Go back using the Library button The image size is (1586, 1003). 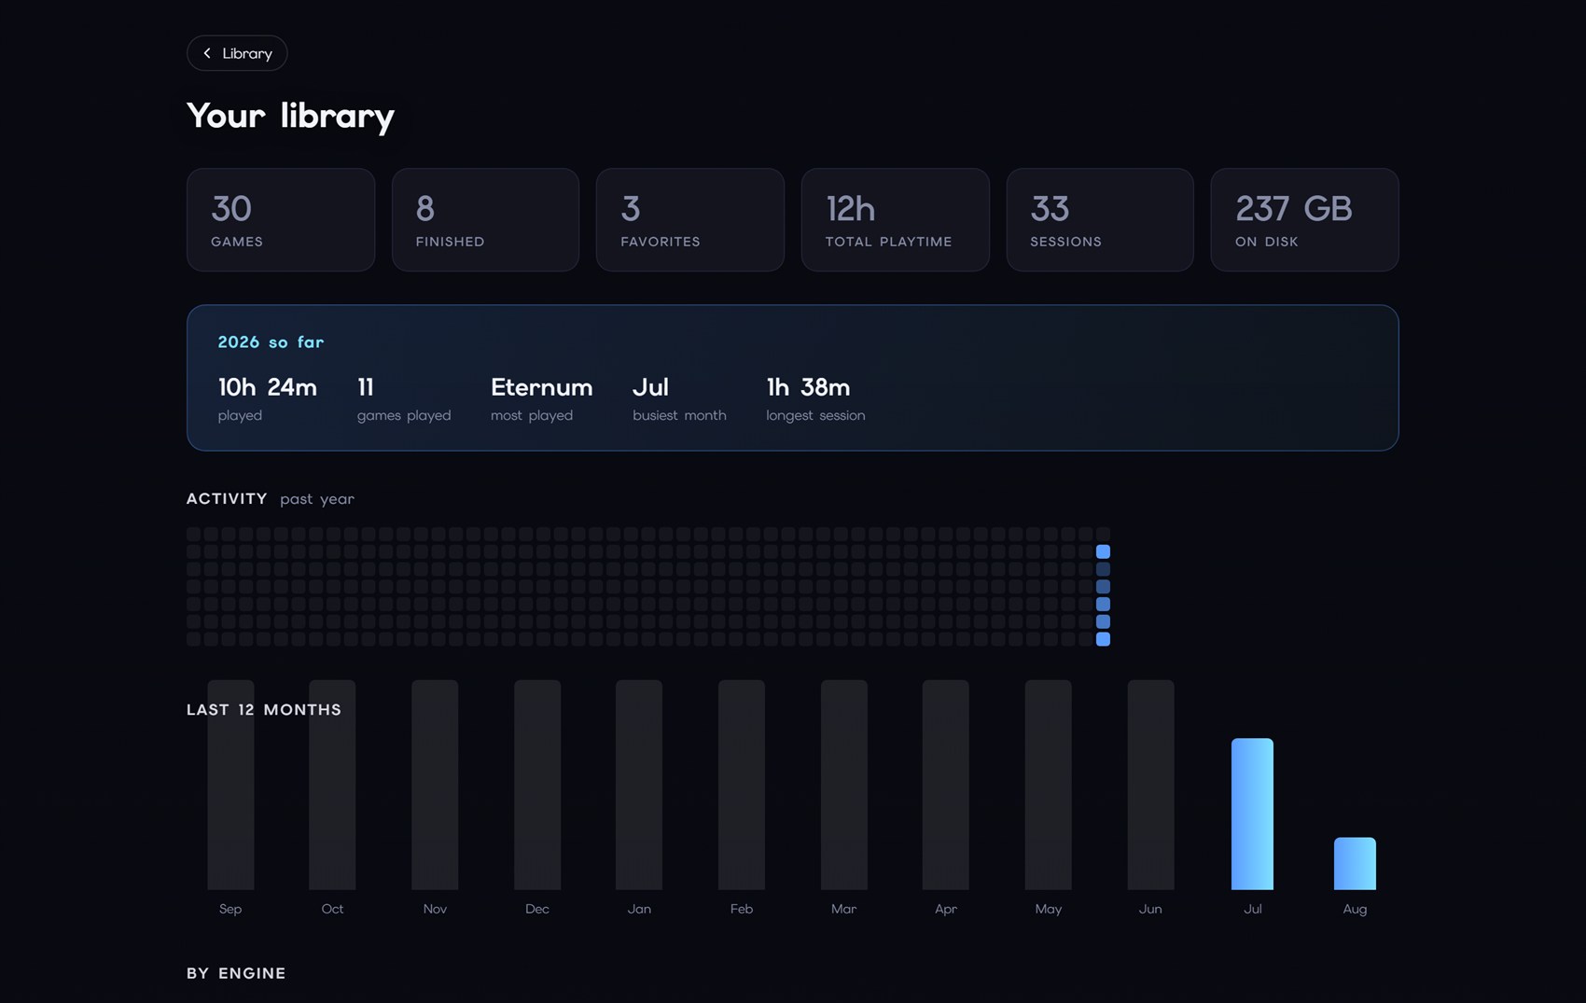237,53
